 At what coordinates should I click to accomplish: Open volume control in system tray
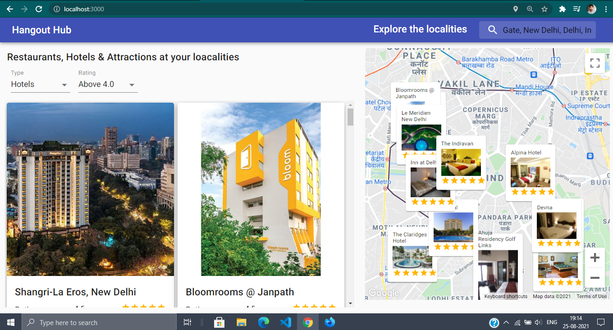[x=538, y=322]
